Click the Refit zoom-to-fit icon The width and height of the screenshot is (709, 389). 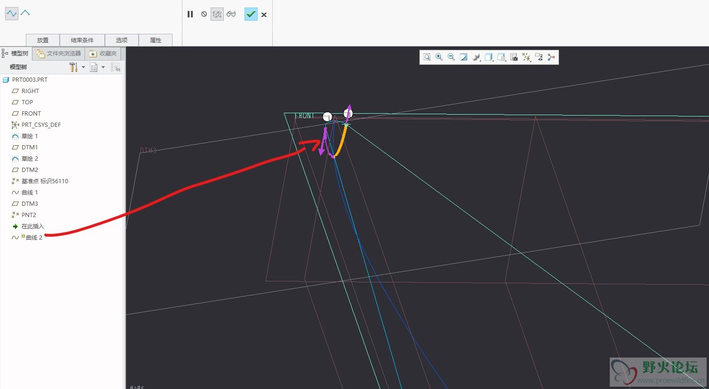click(x=426, y=57)
